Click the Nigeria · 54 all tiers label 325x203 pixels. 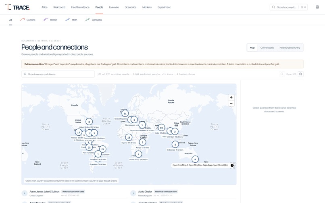[x=129, y=143]
